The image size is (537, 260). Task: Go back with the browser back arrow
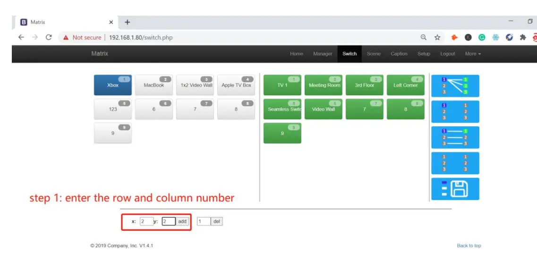(21, 37)
